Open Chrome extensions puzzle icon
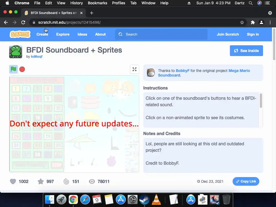 pos(253,22)
